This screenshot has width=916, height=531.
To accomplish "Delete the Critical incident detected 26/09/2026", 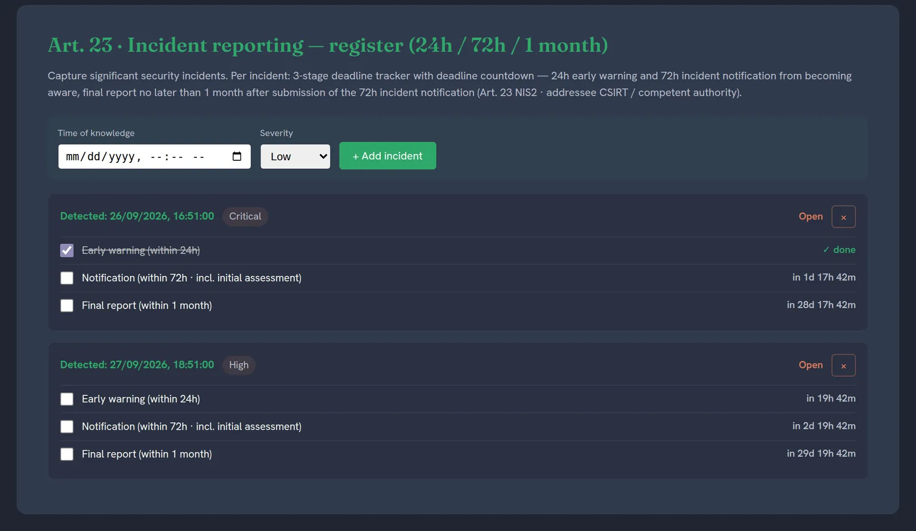I will coord(843,217).
